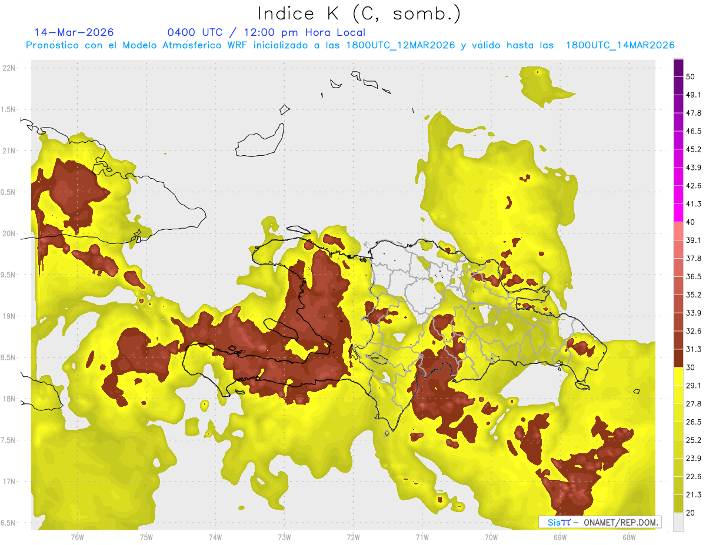The height and width of the screenshot is (545, 706).
Task: Click the '41.3' color scale value
Action: pyautogui.click(x=694, y=204)
